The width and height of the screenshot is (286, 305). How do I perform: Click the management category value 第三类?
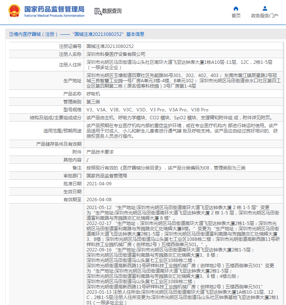pyautogui.click(x=93, y=102)
